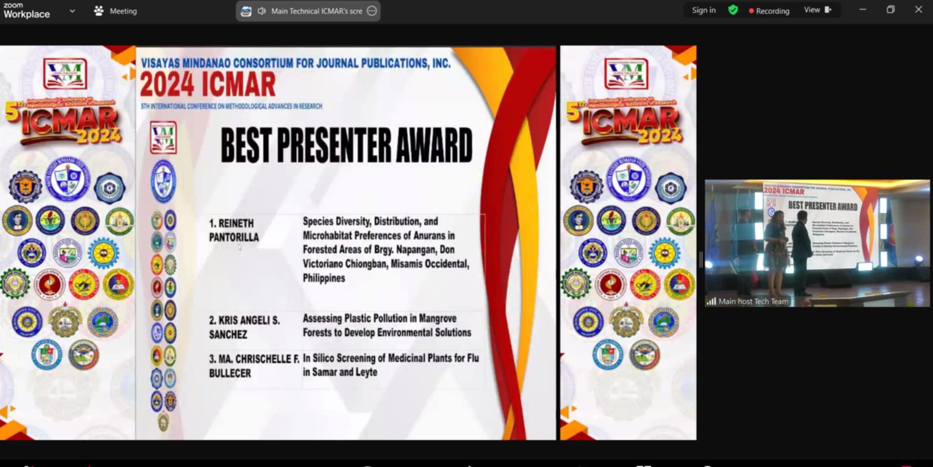Open the View layout menu
933x467 pixels.
818,10
